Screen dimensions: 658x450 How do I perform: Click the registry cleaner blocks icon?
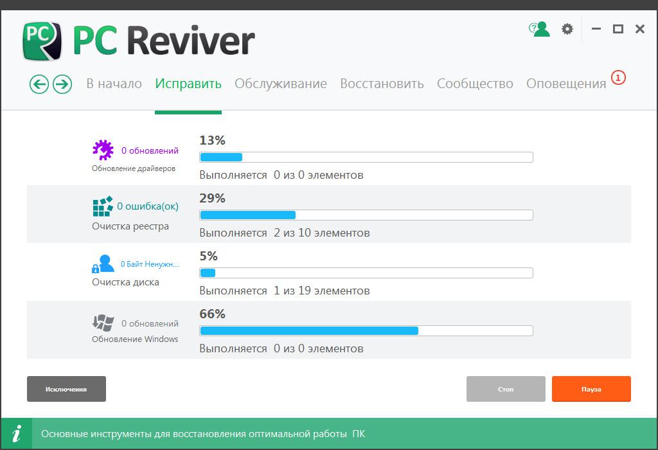pyautogui.click(x=103, y=206)
